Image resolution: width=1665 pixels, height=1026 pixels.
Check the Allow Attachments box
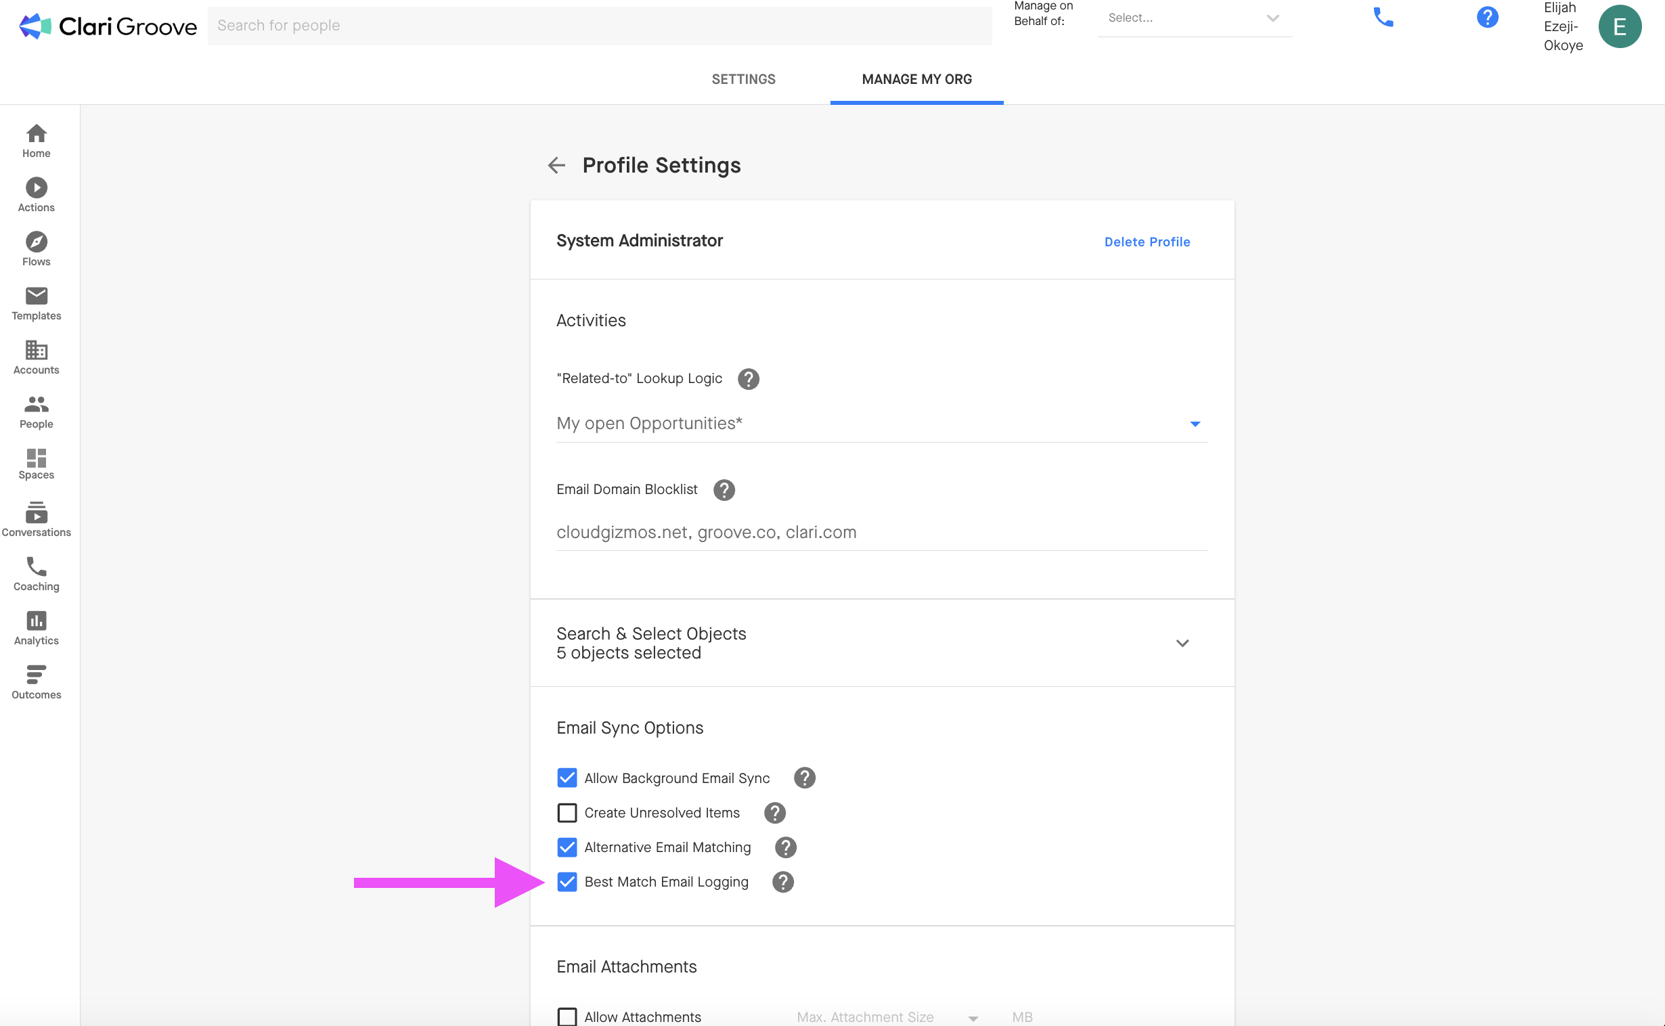[x=567, y=1017]
